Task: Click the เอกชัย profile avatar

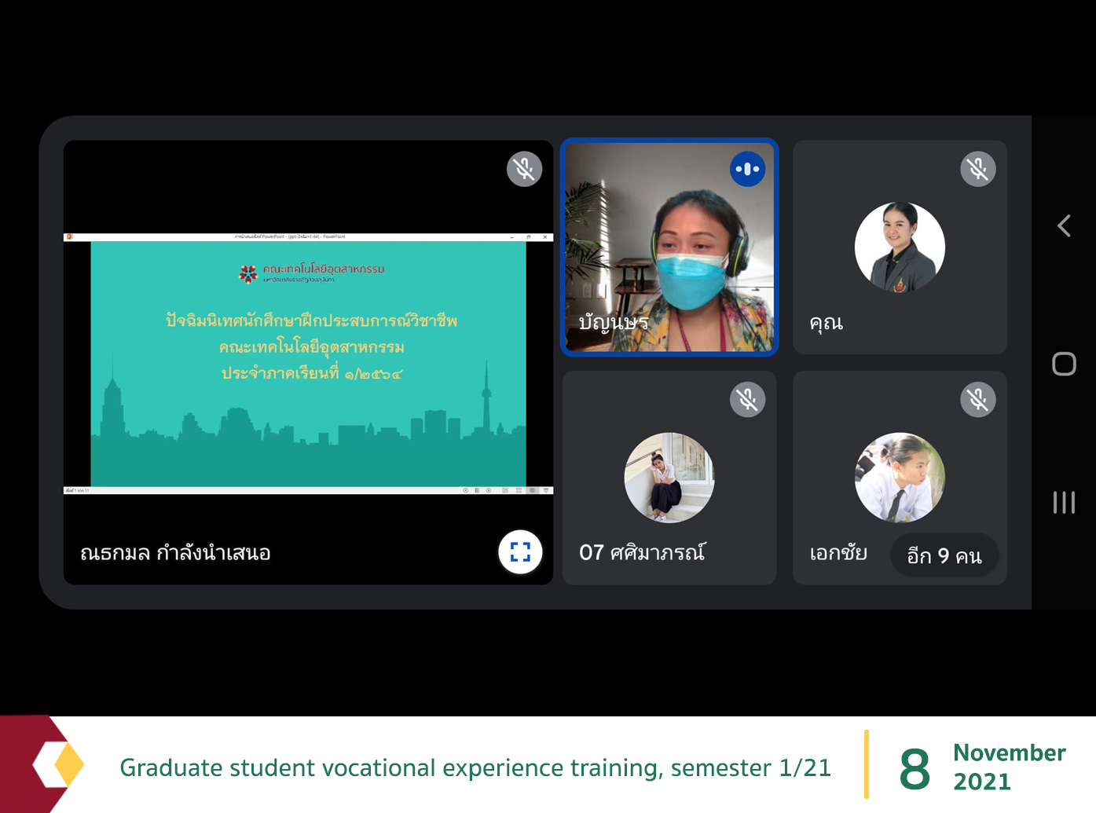Action: pyautogui.click(x=900, y=478)
